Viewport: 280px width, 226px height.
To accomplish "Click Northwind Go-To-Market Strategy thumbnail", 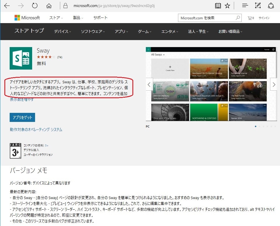I will [209, 69].
